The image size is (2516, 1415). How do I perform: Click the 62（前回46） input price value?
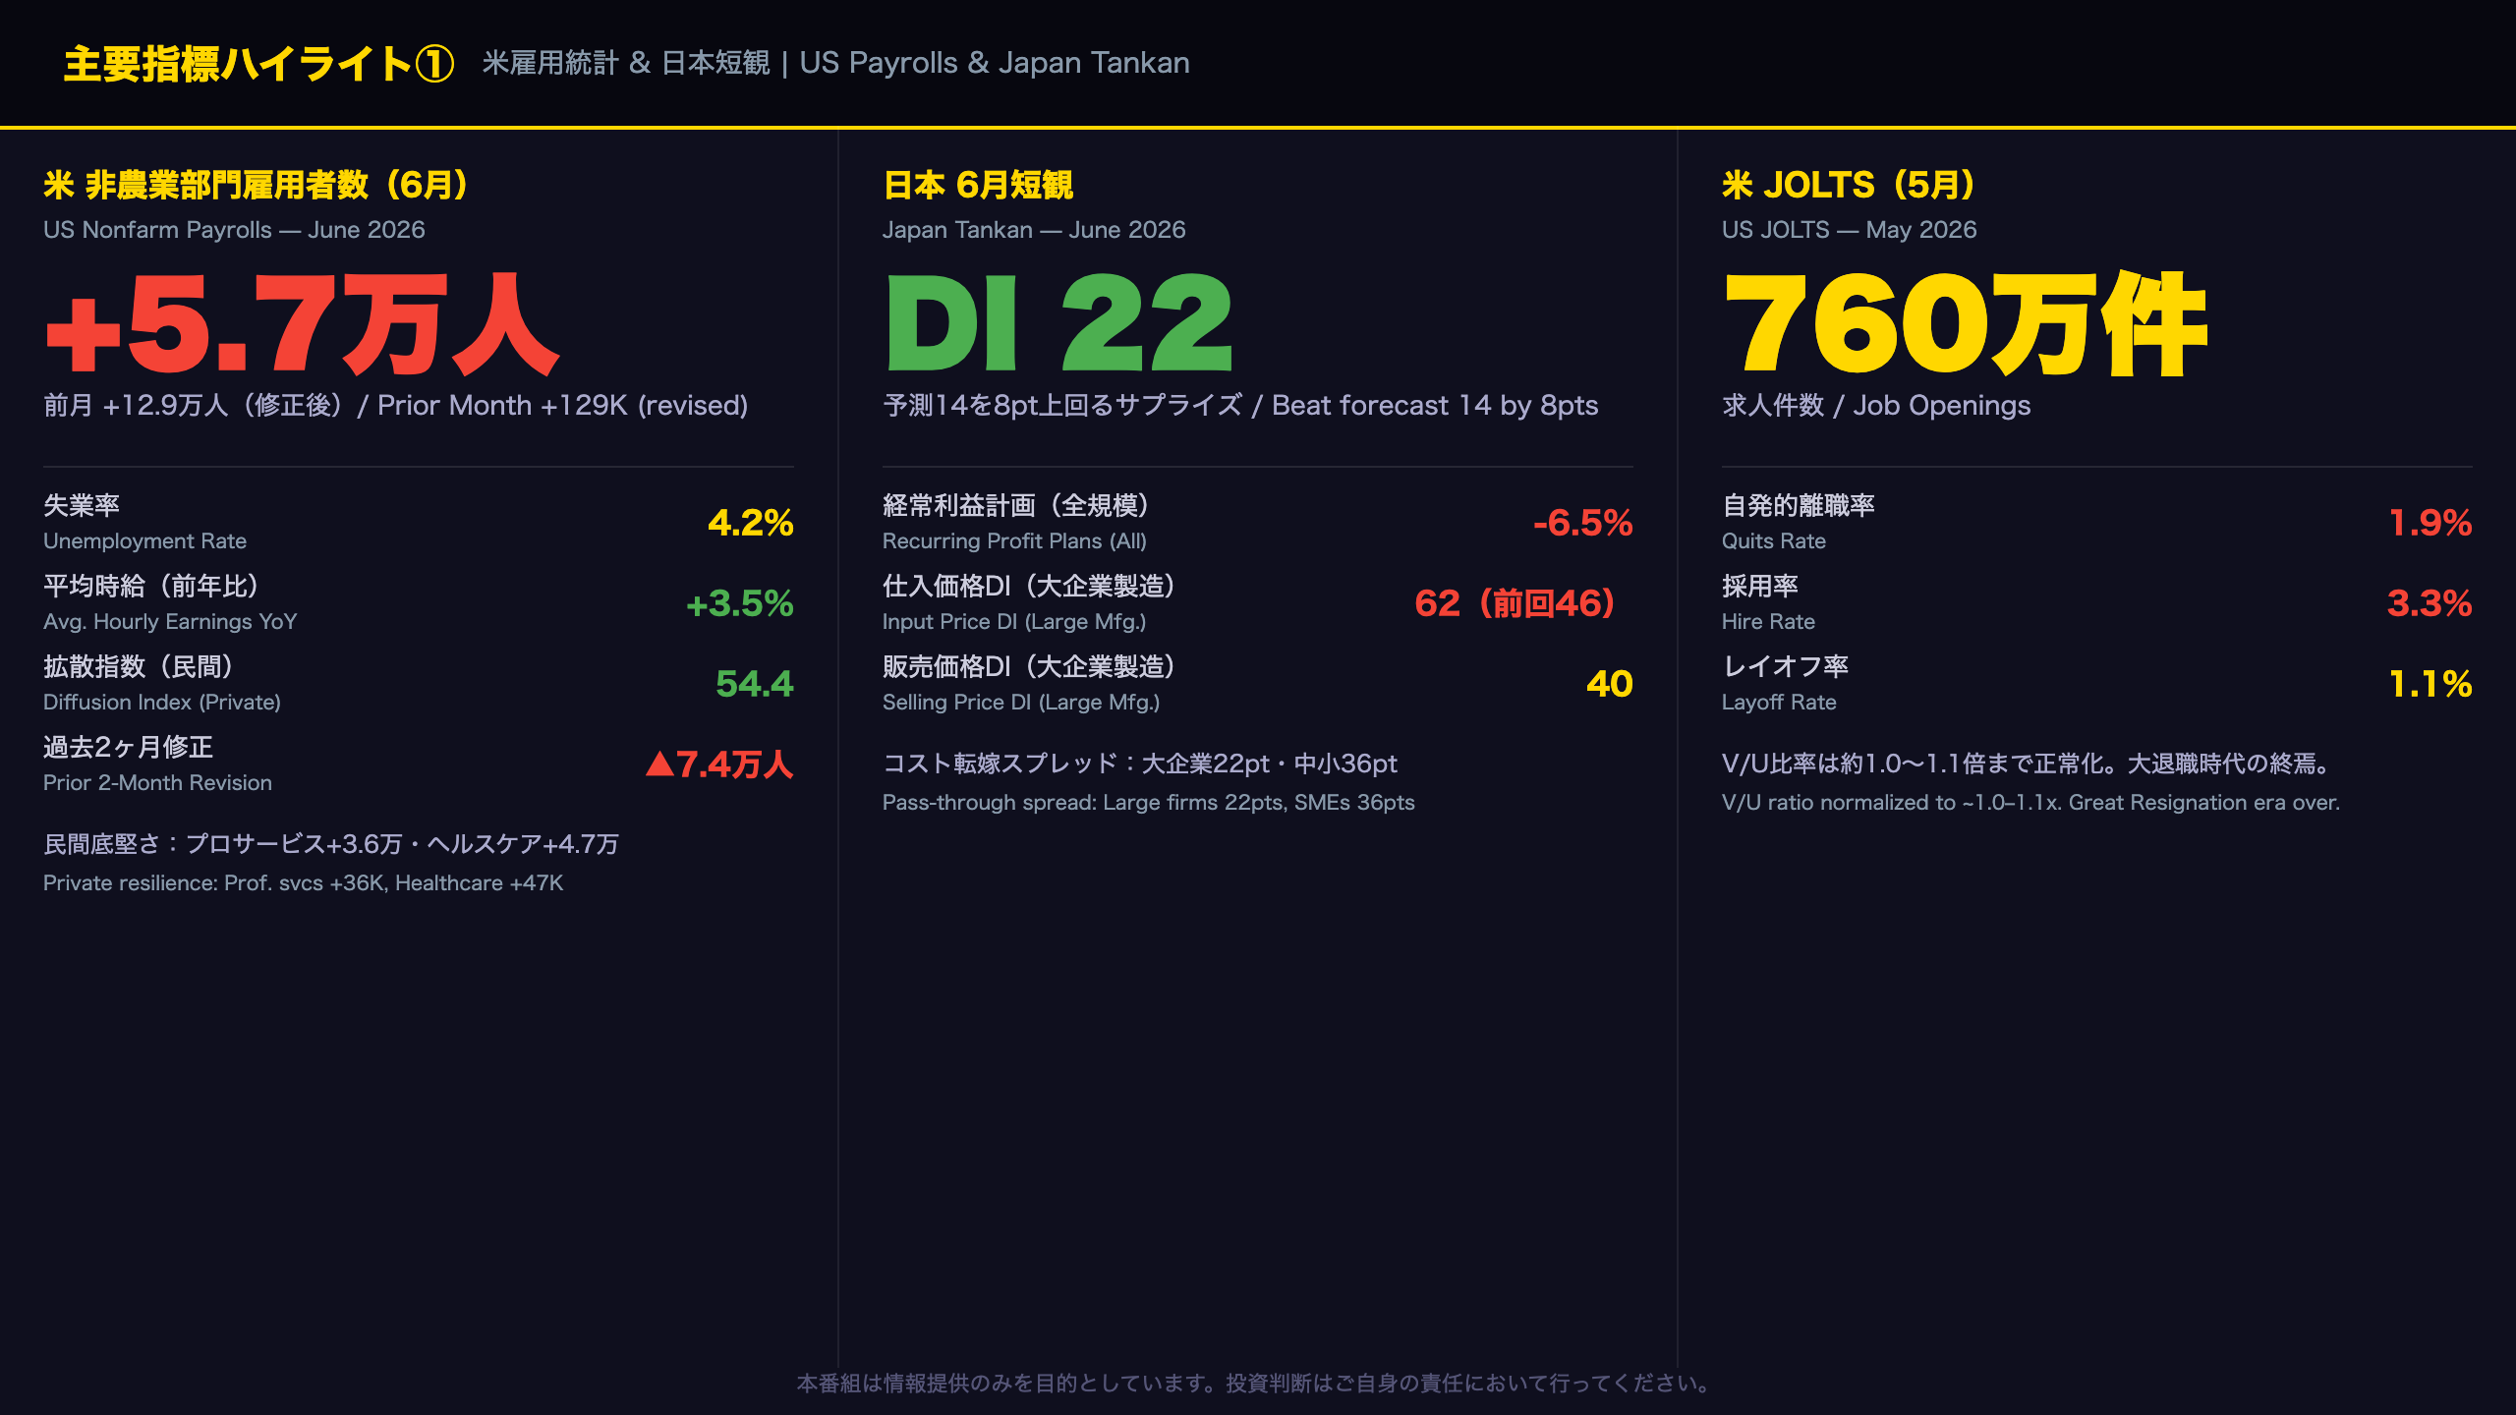click(1515, 603)
